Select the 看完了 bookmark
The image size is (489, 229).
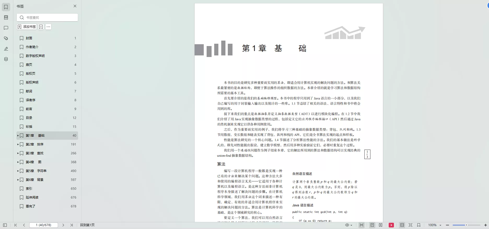pyautogui.click(x=47, y=206)
